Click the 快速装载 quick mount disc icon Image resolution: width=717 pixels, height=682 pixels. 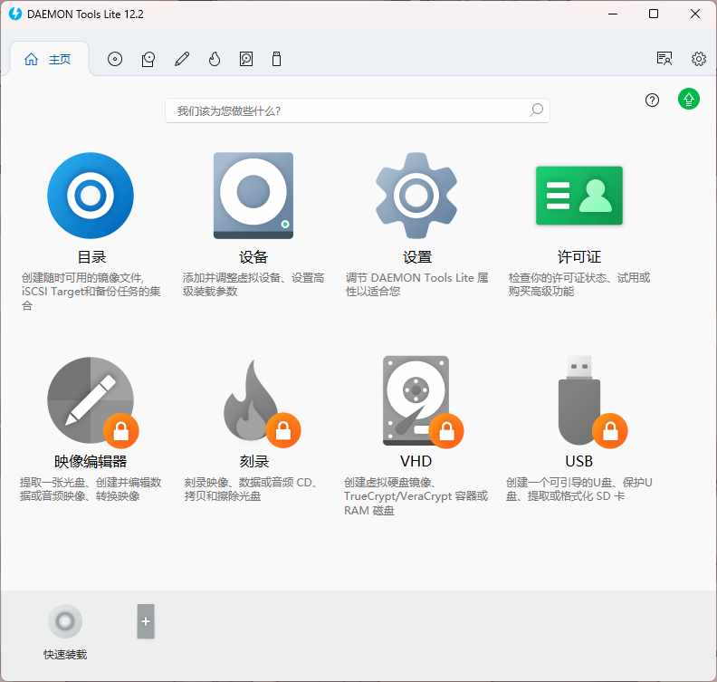pyautogui.click(x=65, y=621)
